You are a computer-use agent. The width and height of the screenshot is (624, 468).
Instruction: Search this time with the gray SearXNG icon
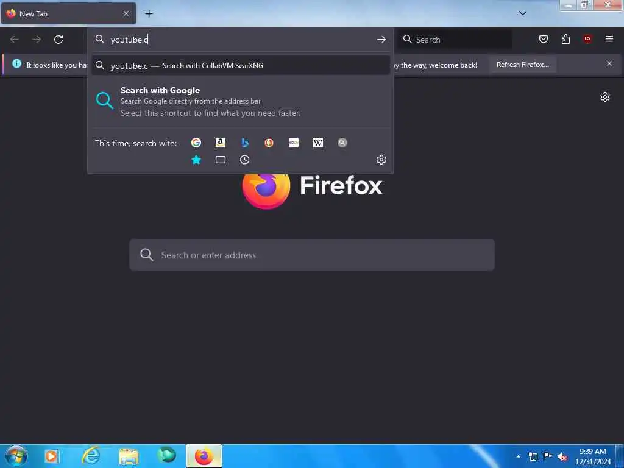pos(342,143)
